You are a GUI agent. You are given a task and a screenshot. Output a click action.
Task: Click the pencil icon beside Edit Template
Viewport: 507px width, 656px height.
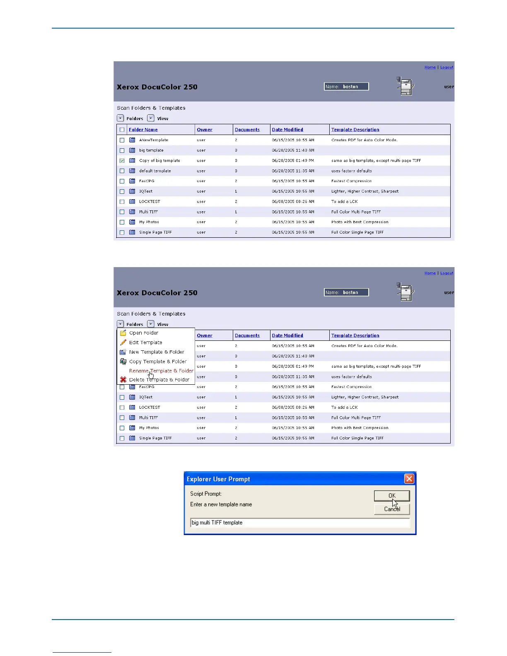point(123,342)
